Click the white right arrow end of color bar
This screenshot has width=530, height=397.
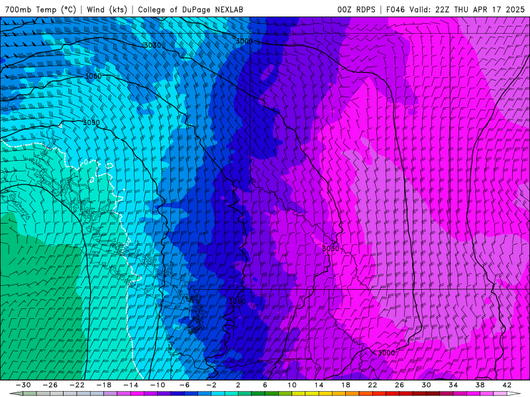pos(514,394)
